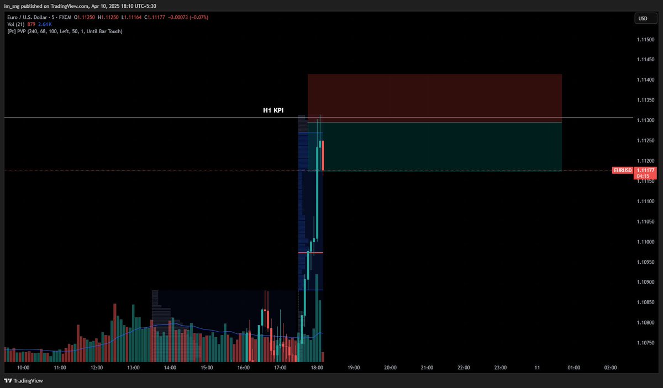Click the 1.10950 price axis label
The width and height of the screenshot is (663, 388).
click(646, 262)
